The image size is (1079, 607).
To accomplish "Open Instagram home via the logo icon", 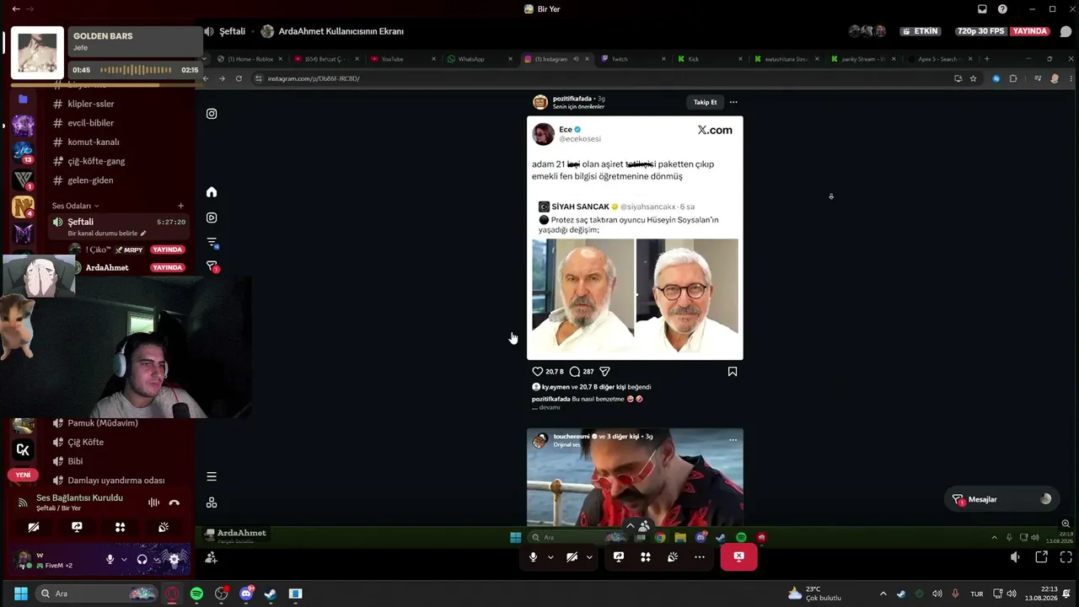I will pos(212,114).
